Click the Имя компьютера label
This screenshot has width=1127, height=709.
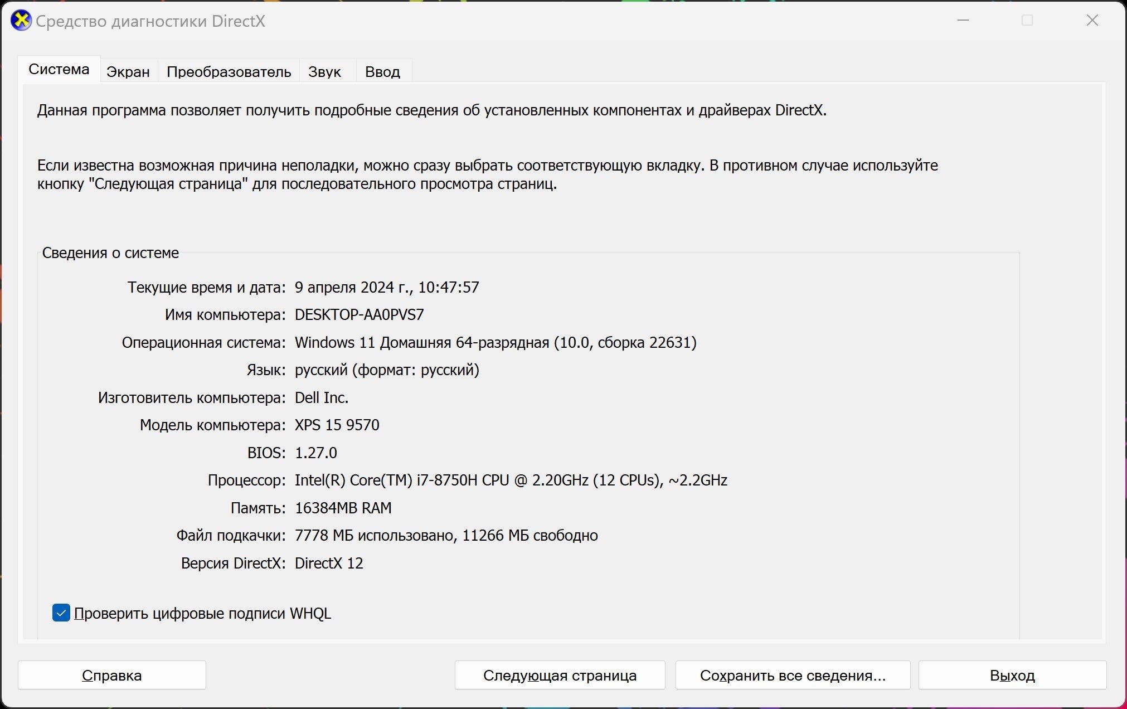tap(225, 315)
